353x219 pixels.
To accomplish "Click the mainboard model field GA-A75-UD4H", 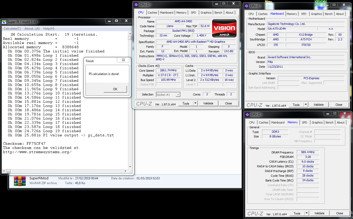I will coord(291,29).
